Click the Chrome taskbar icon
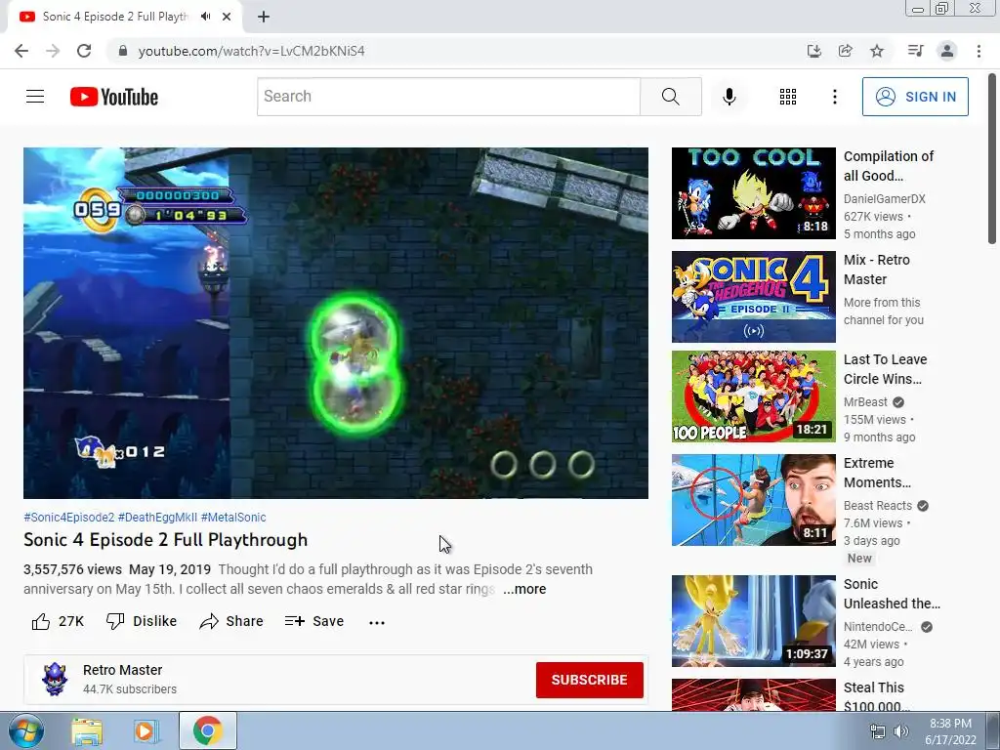This screenshot has width=1000, height=750. pyautogui.click(x=207, y=730)
